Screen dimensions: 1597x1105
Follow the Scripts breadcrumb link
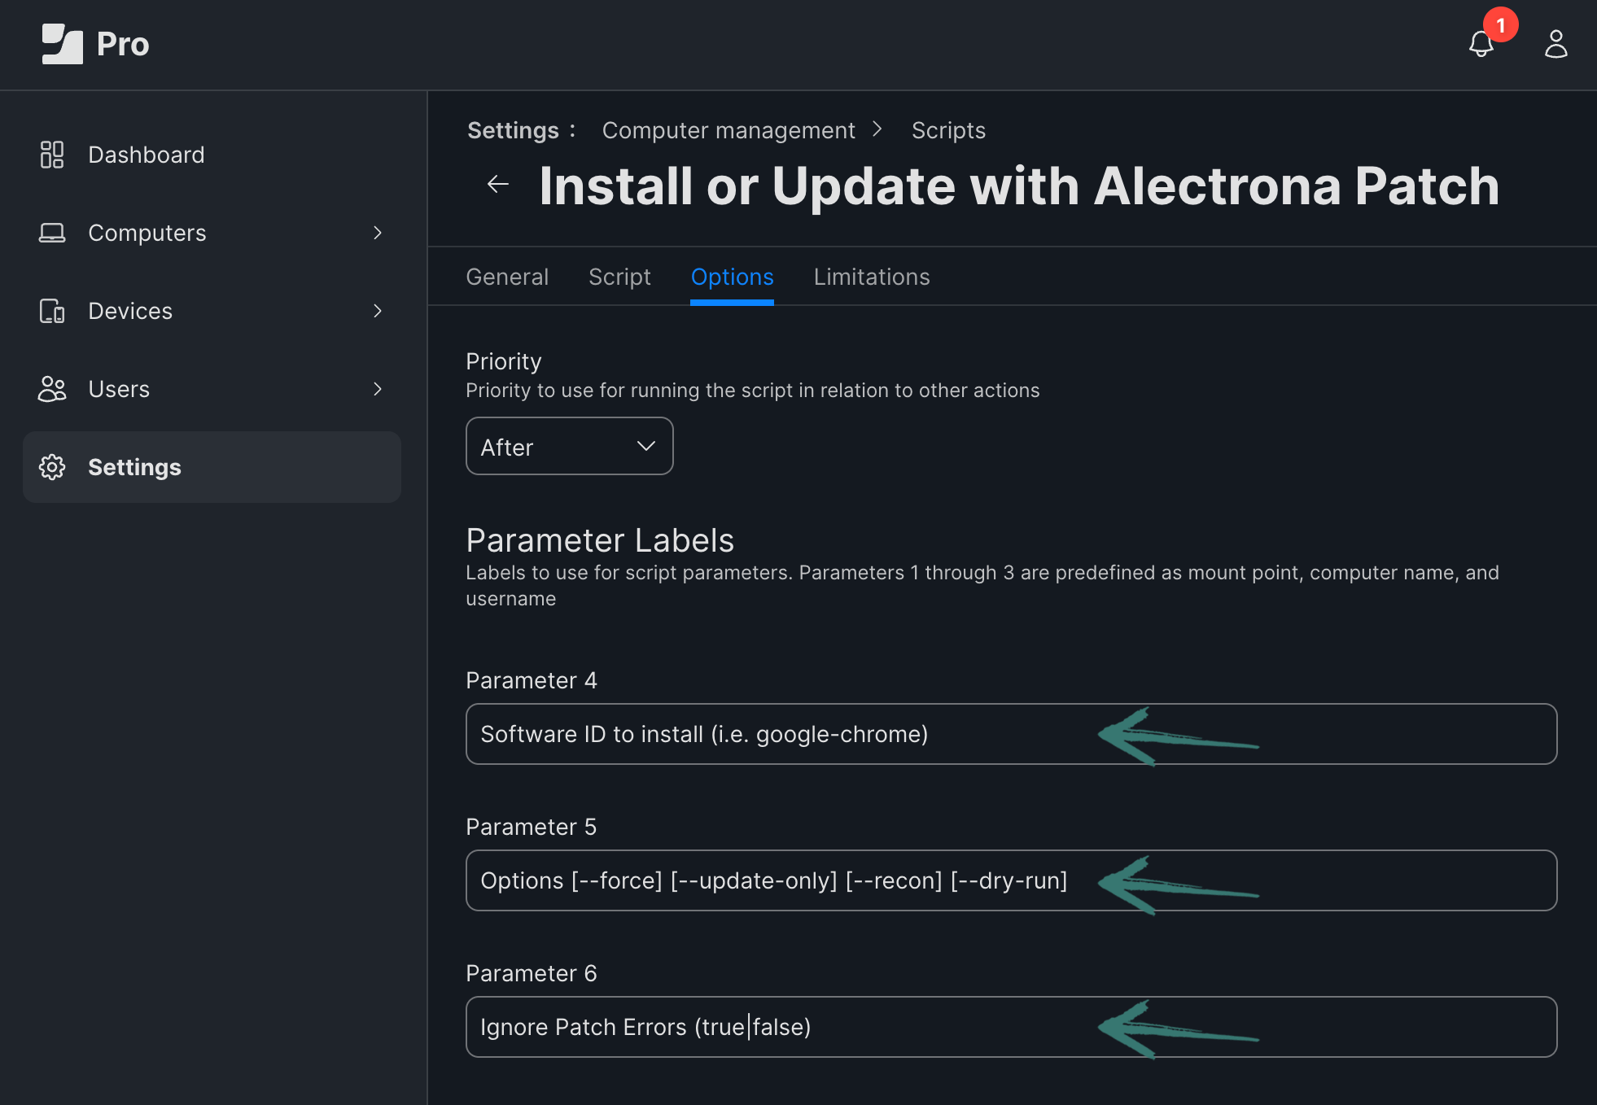(948, 130)
